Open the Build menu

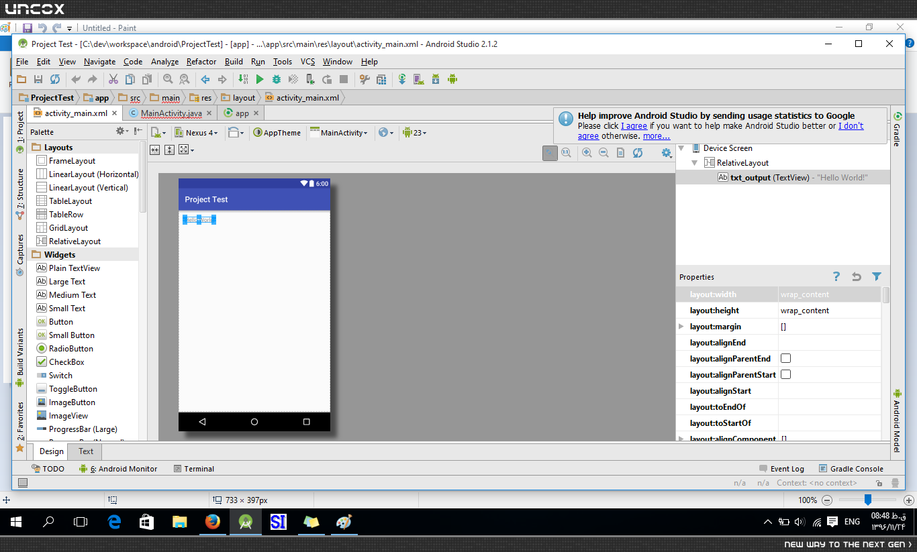point(234,62)
